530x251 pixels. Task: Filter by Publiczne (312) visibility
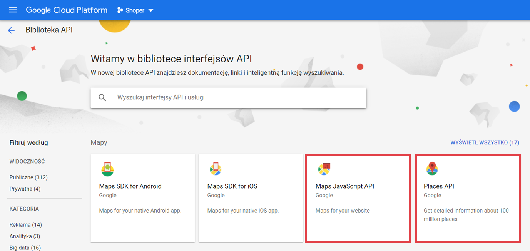[28, 177]
